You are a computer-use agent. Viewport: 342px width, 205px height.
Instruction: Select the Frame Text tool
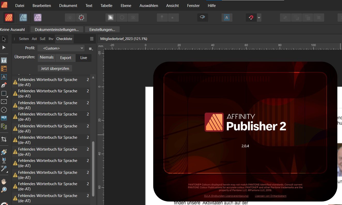[x=4, y=60]
